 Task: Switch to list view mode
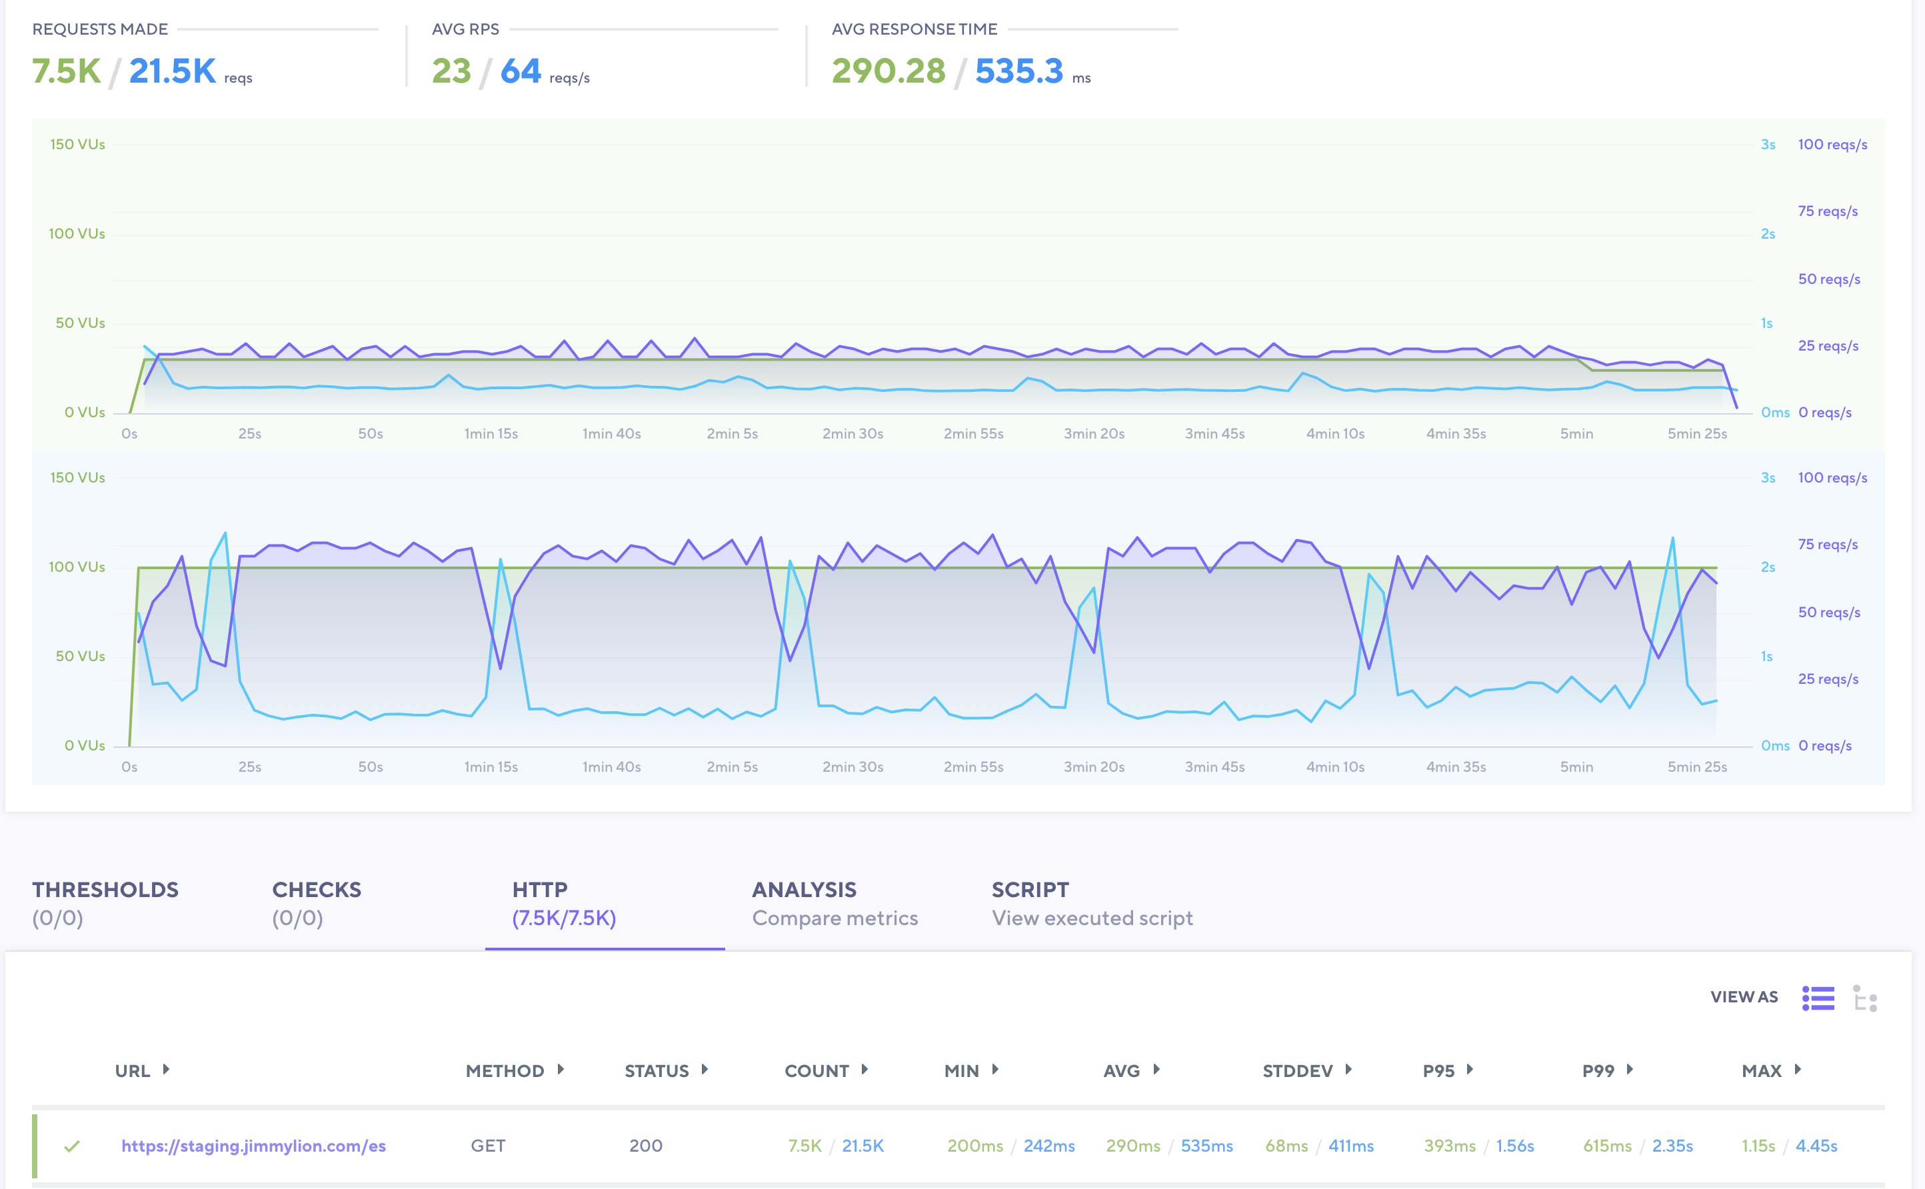click(1818, 997)
